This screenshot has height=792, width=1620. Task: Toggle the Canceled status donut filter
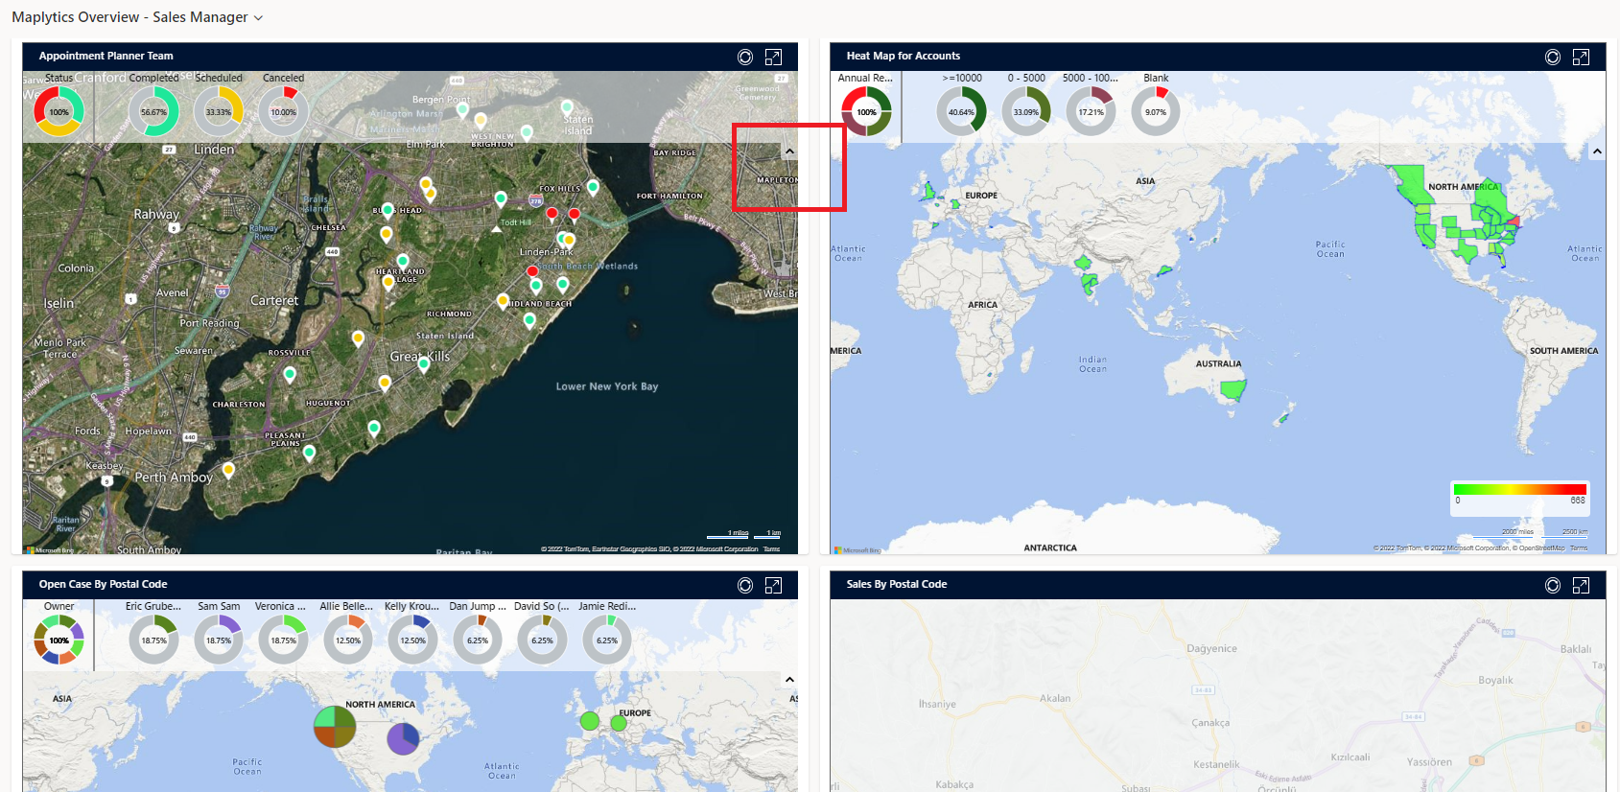[284, 111]
